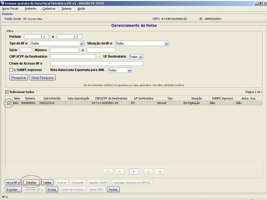Screen dimensions: 267x200
Task: Click the application icon in title bar
Action: [x=2, y=3]
